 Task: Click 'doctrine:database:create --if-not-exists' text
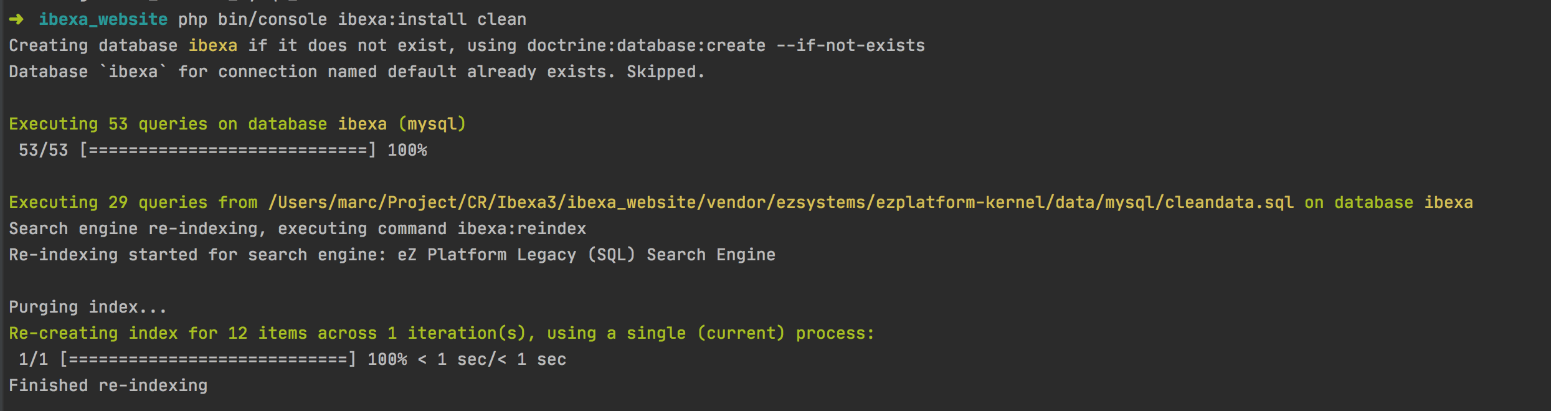[x=726, y=45]
